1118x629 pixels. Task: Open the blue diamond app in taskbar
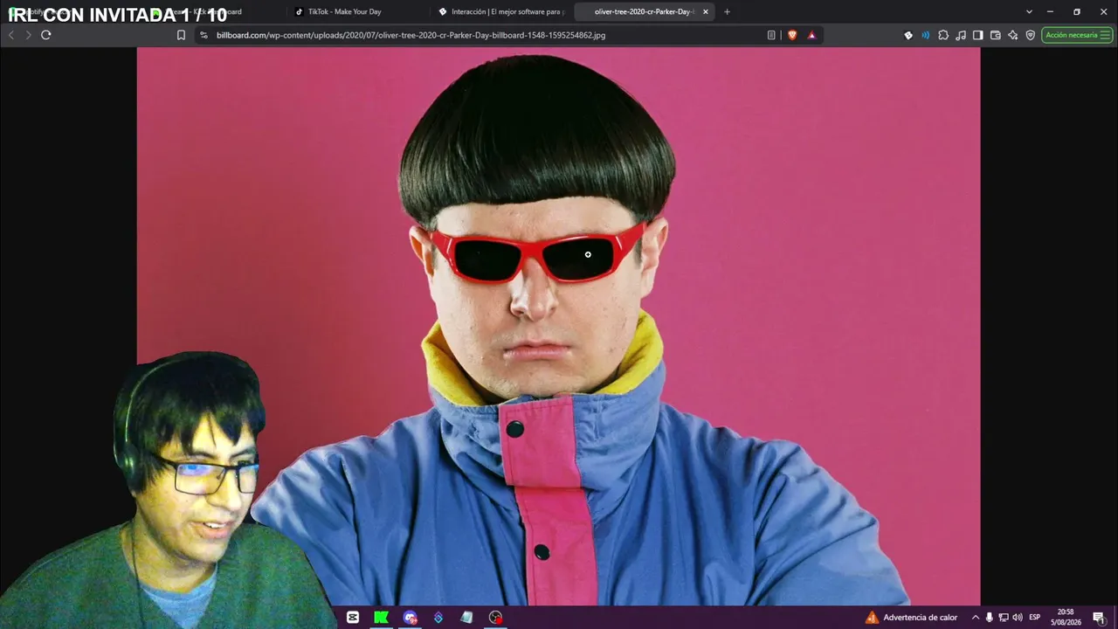[x=438, y=618]
